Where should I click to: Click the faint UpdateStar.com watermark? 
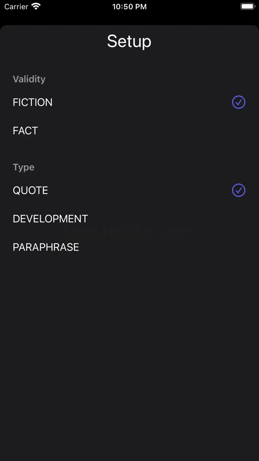129,233
